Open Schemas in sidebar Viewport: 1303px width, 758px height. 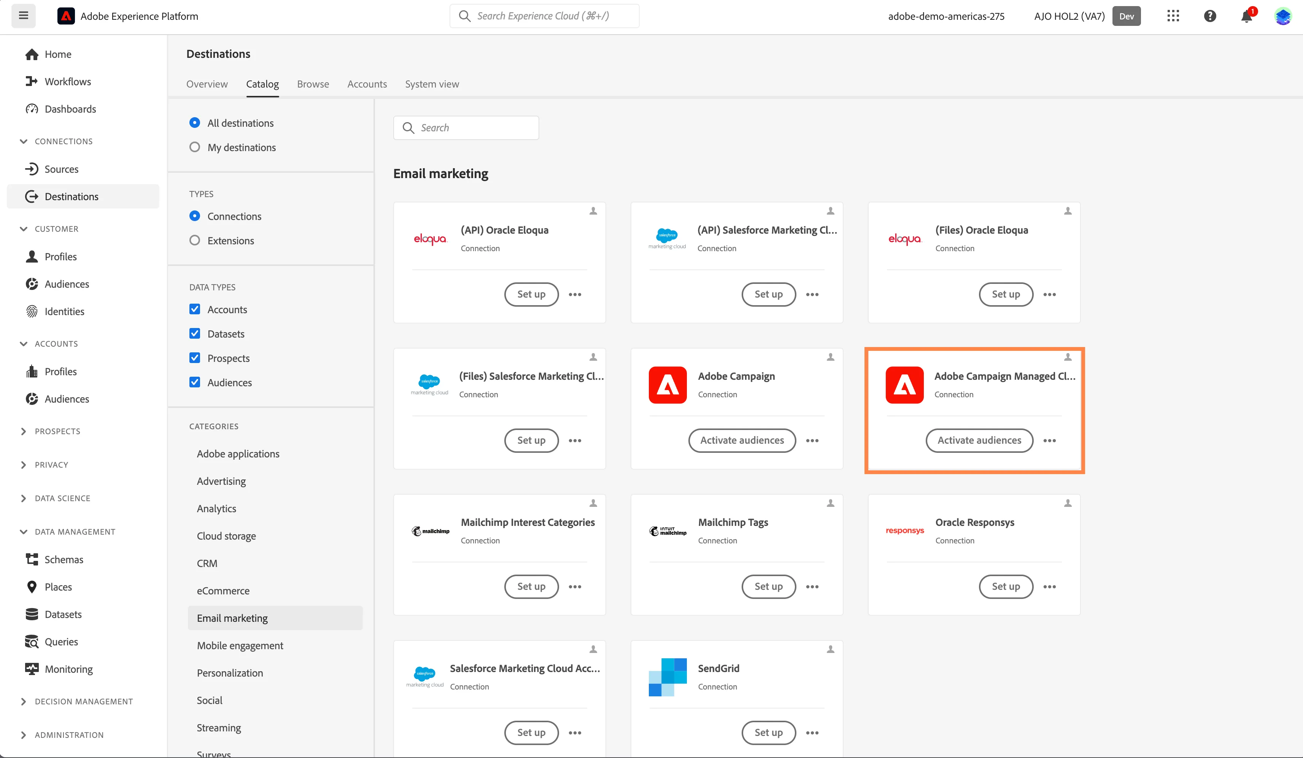(x=64, y=559)
